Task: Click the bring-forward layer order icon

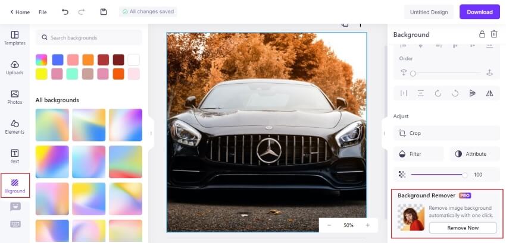Action: point(489,73)
